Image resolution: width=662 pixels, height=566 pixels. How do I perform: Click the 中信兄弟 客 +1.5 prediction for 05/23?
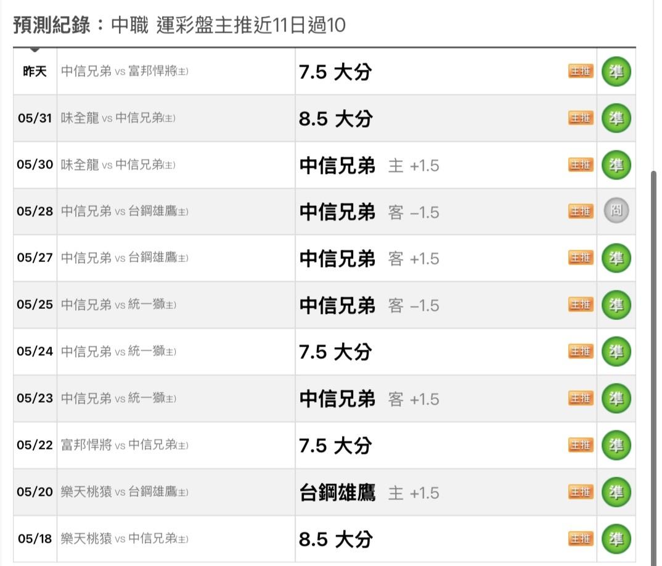point(369,399)
